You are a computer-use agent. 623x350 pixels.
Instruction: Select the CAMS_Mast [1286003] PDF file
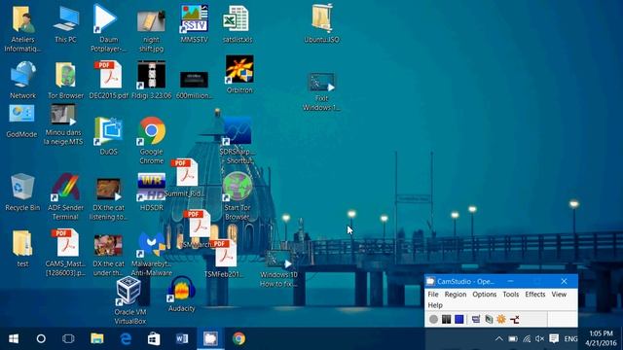65,253
